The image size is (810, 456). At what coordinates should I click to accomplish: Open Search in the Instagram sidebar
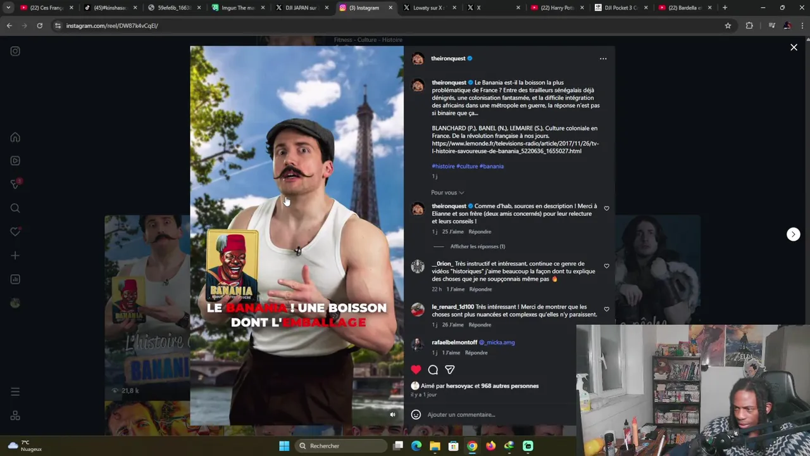[x=15, y=208]
